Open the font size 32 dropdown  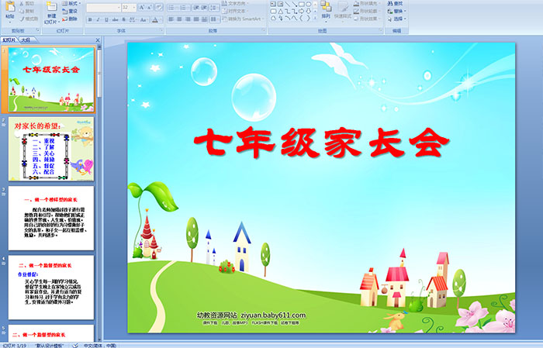pos(134,7)
